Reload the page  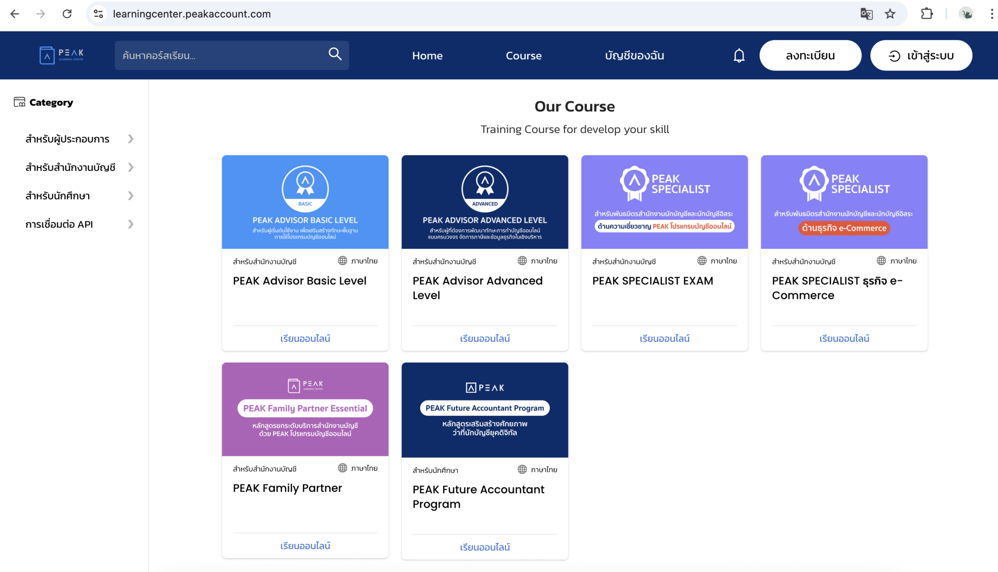pos(67,14)
